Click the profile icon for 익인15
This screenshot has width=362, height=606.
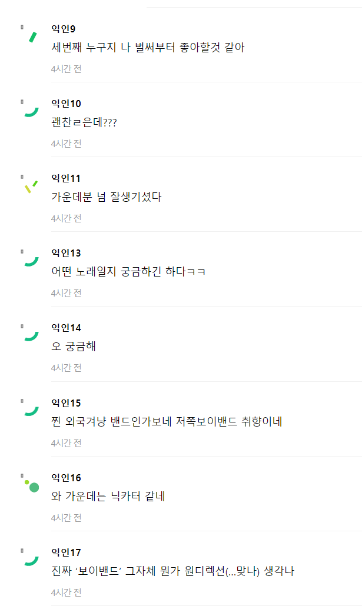pos(30,409)
